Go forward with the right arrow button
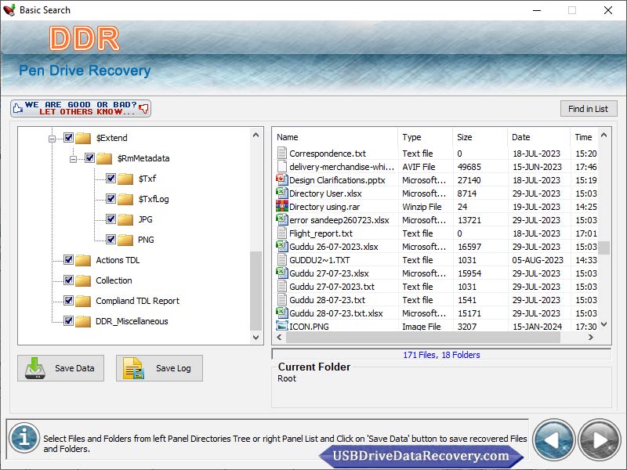Viewport: 627px width, 470px height. 599,440
